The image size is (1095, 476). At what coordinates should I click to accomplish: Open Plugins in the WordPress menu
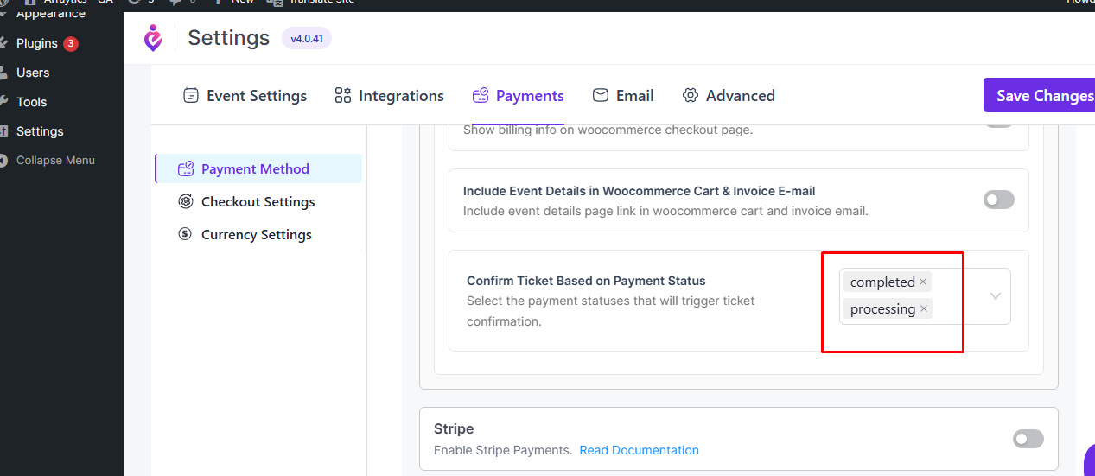pos(37,43)
